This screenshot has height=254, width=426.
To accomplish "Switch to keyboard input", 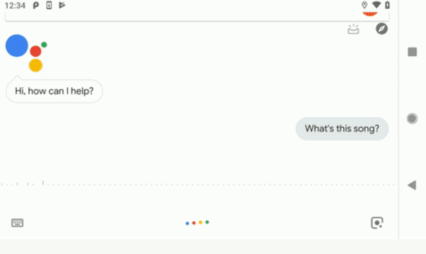I will coord(17,223).
